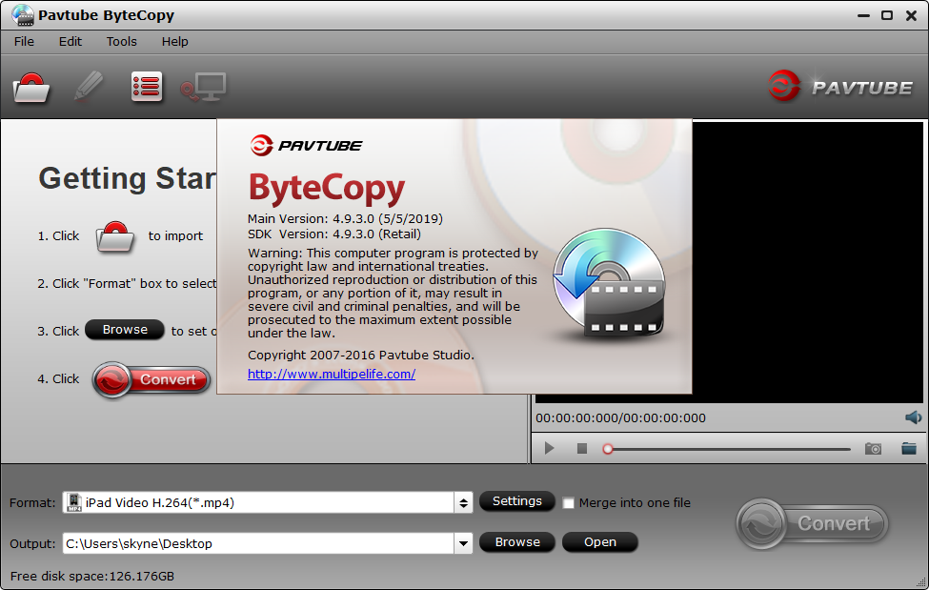The image size is (929, 590).
Task: Click the Settings button
Action: pos(516,501)
